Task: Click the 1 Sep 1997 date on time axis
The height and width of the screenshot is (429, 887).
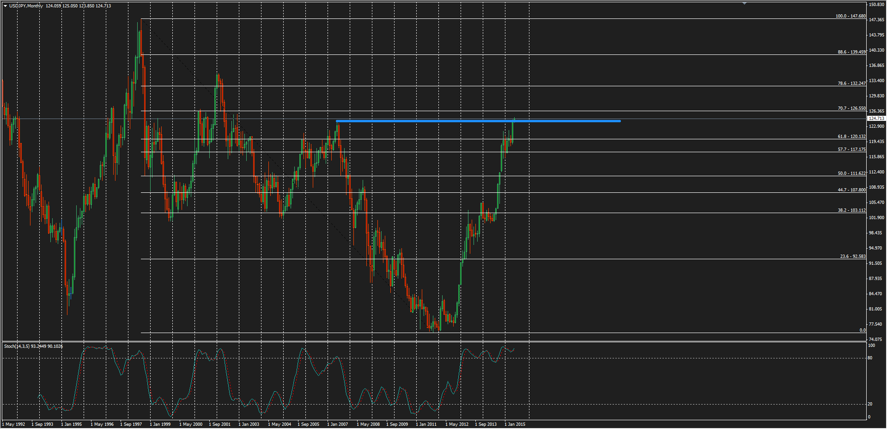Action: [131, 424]
